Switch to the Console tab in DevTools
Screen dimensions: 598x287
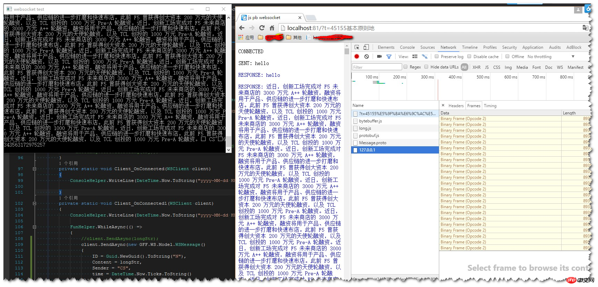coord(407,47)
